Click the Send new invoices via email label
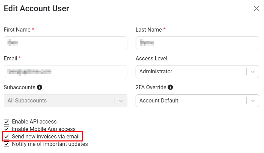 pyautogui.click(x=46, y=137)
